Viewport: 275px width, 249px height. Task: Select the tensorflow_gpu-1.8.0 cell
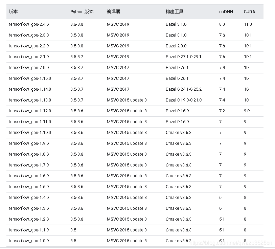click(29, 154)
